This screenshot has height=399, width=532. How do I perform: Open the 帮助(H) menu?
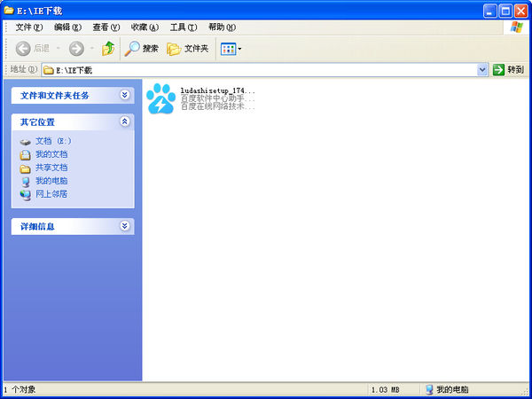click(x=222, y=27)
